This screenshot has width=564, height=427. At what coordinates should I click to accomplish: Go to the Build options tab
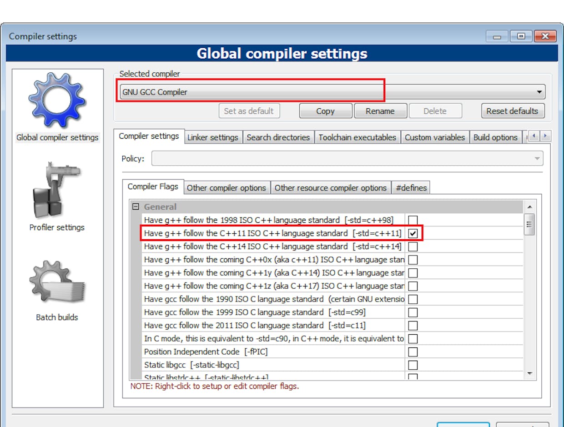point(495,137)
